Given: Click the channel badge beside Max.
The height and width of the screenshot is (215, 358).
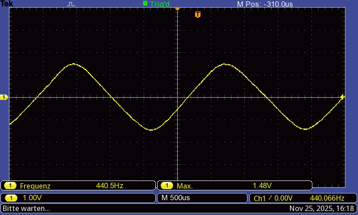Looking at the screenshot, I should click(167, 186).
